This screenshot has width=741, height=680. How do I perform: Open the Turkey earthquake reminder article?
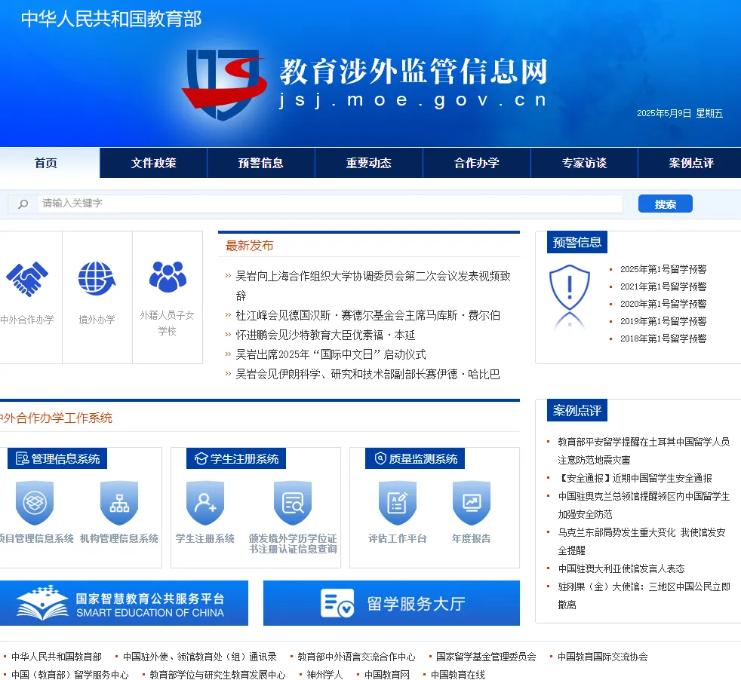(644, 451)
